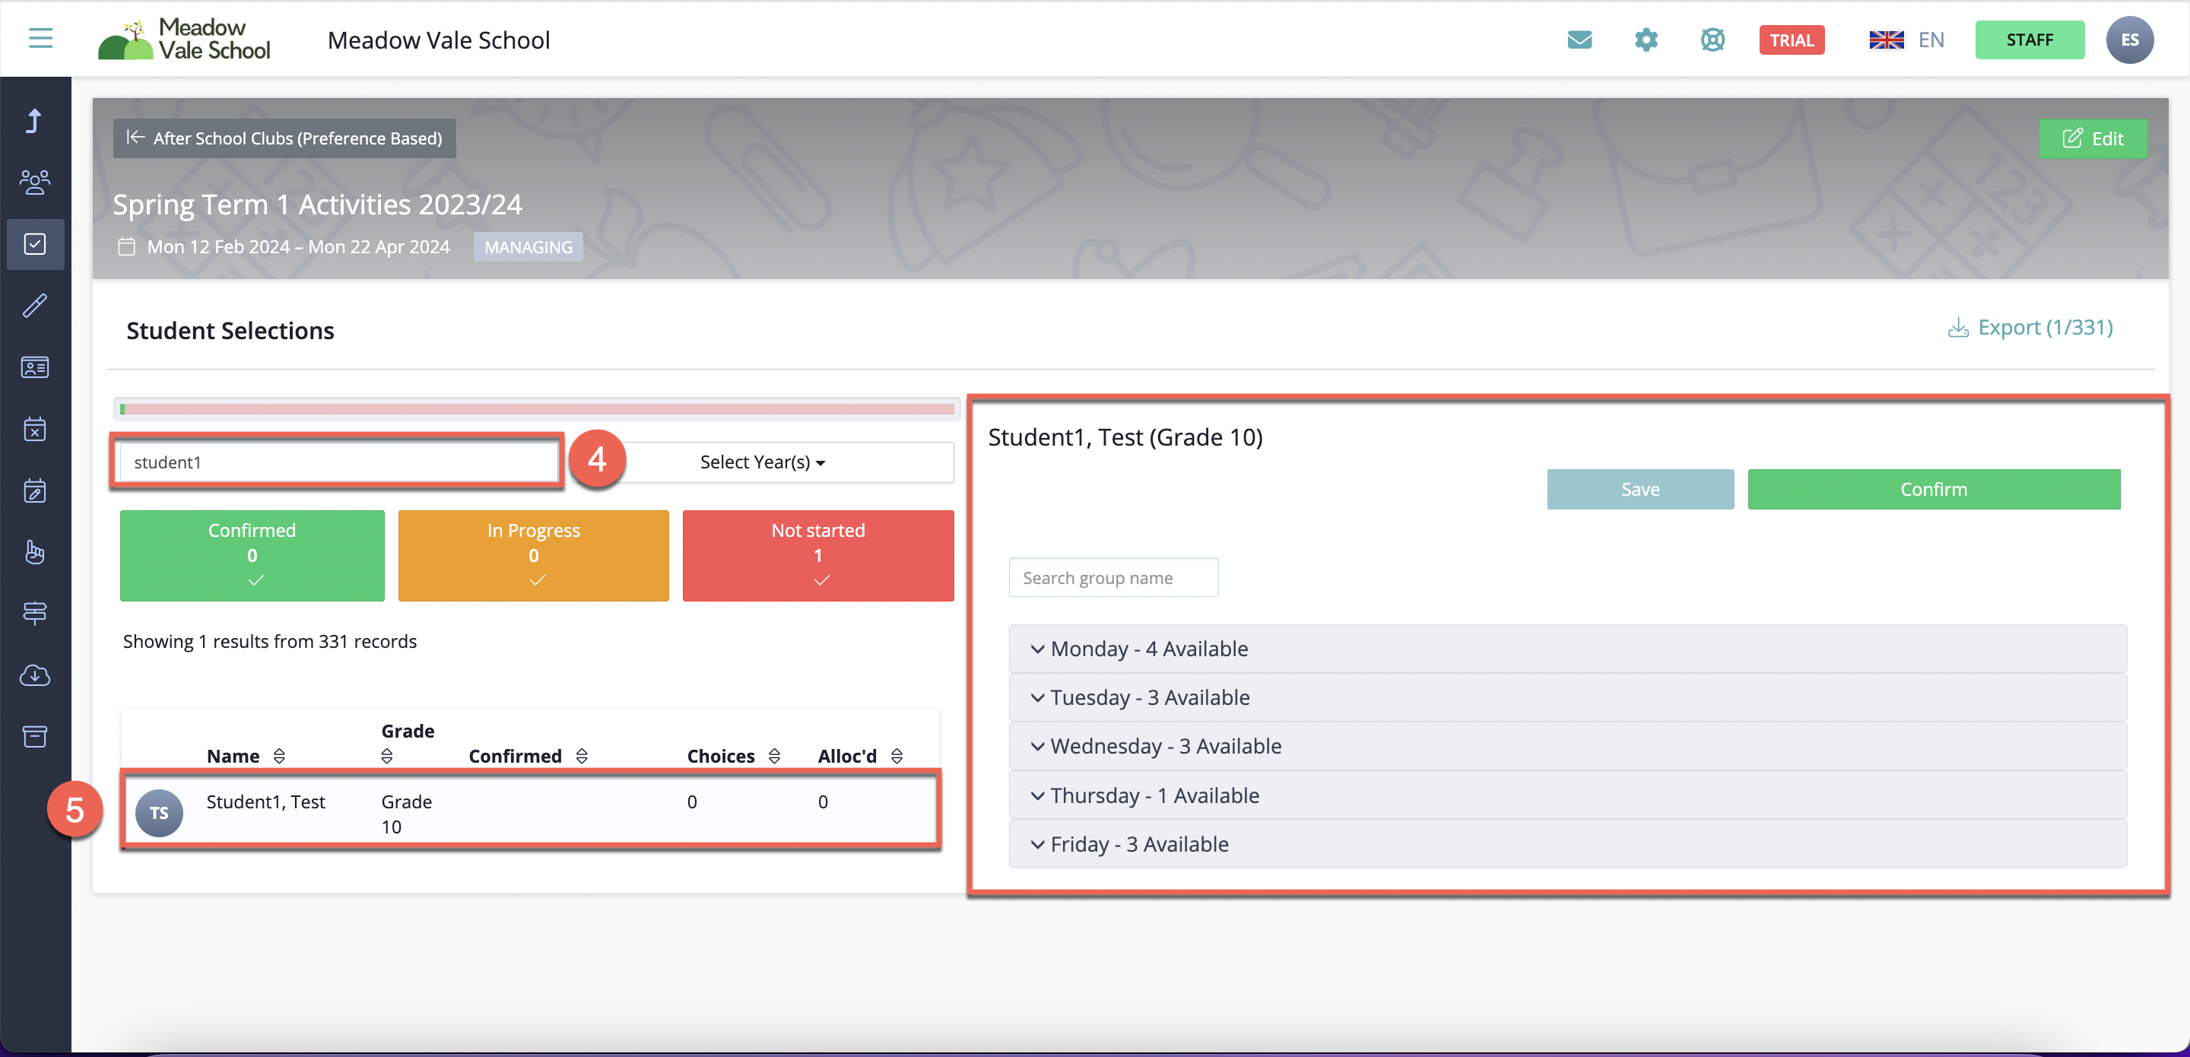This screenshot has height=1057, width=2190.
Task: Click the Search group name field
Action: [1112, 578]
